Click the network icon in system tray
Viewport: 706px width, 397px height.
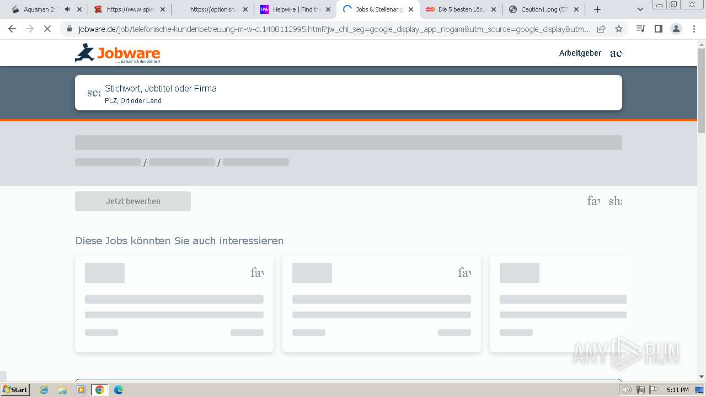click(x=640, y=390)
